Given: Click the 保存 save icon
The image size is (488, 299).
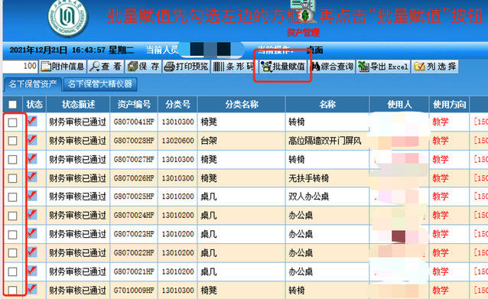Looking at the screenshot, I should click(143, 67).
